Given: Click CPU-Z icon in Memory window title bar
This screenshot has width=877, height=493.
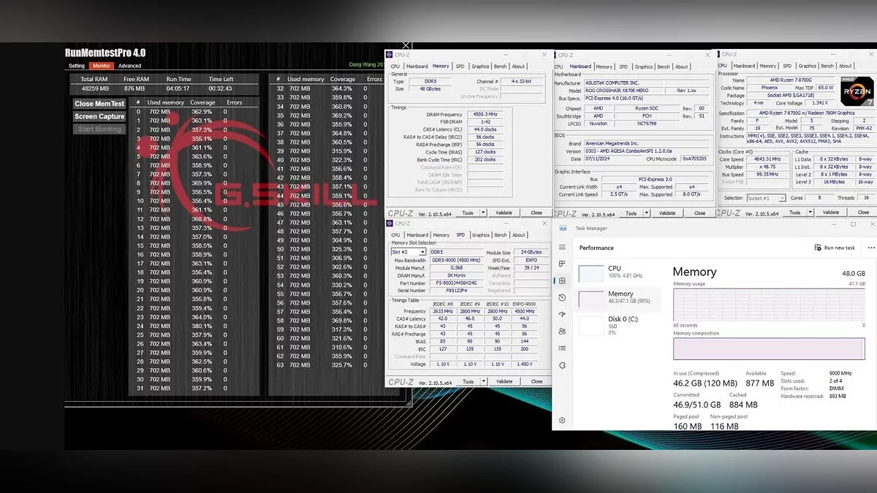Looking at the screenshot, I should tap(390, 55).
